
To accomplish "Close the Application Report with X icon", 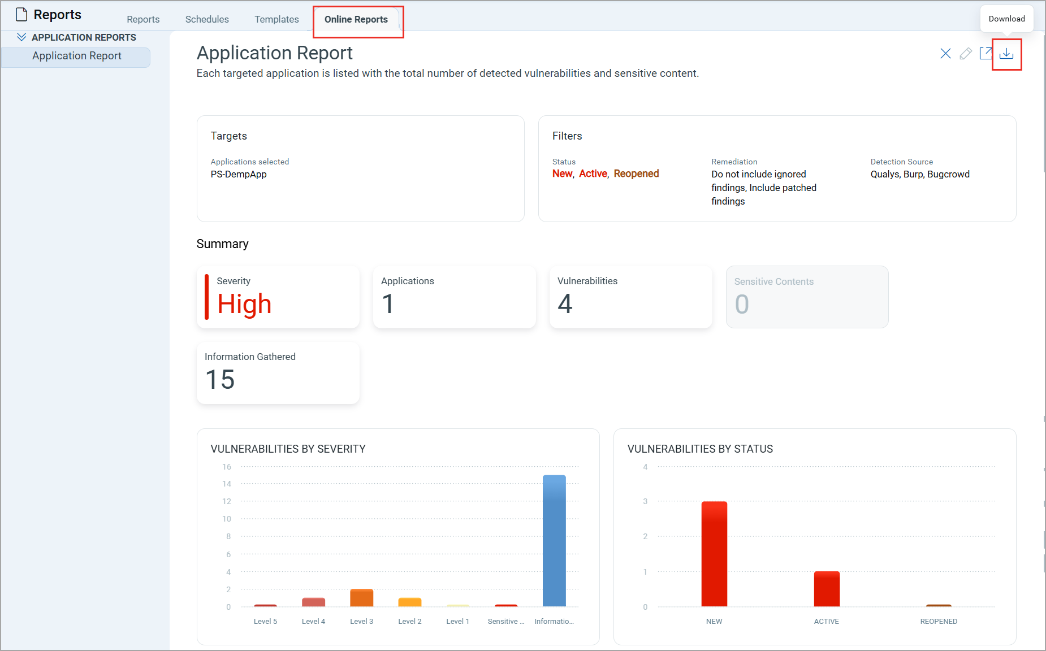I will [x=945, y=54].
